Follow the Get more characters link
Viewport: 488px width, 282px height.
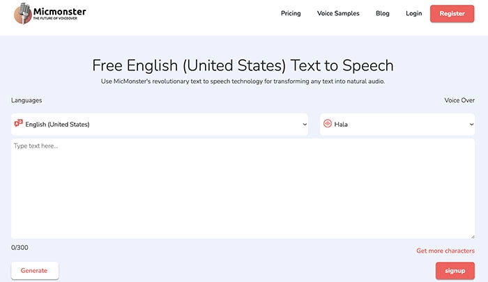(445, 251)
